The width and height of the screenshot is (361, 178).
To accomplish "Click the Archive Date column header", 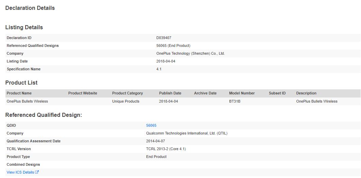I will pyautogui.click(x=206, y=93).
